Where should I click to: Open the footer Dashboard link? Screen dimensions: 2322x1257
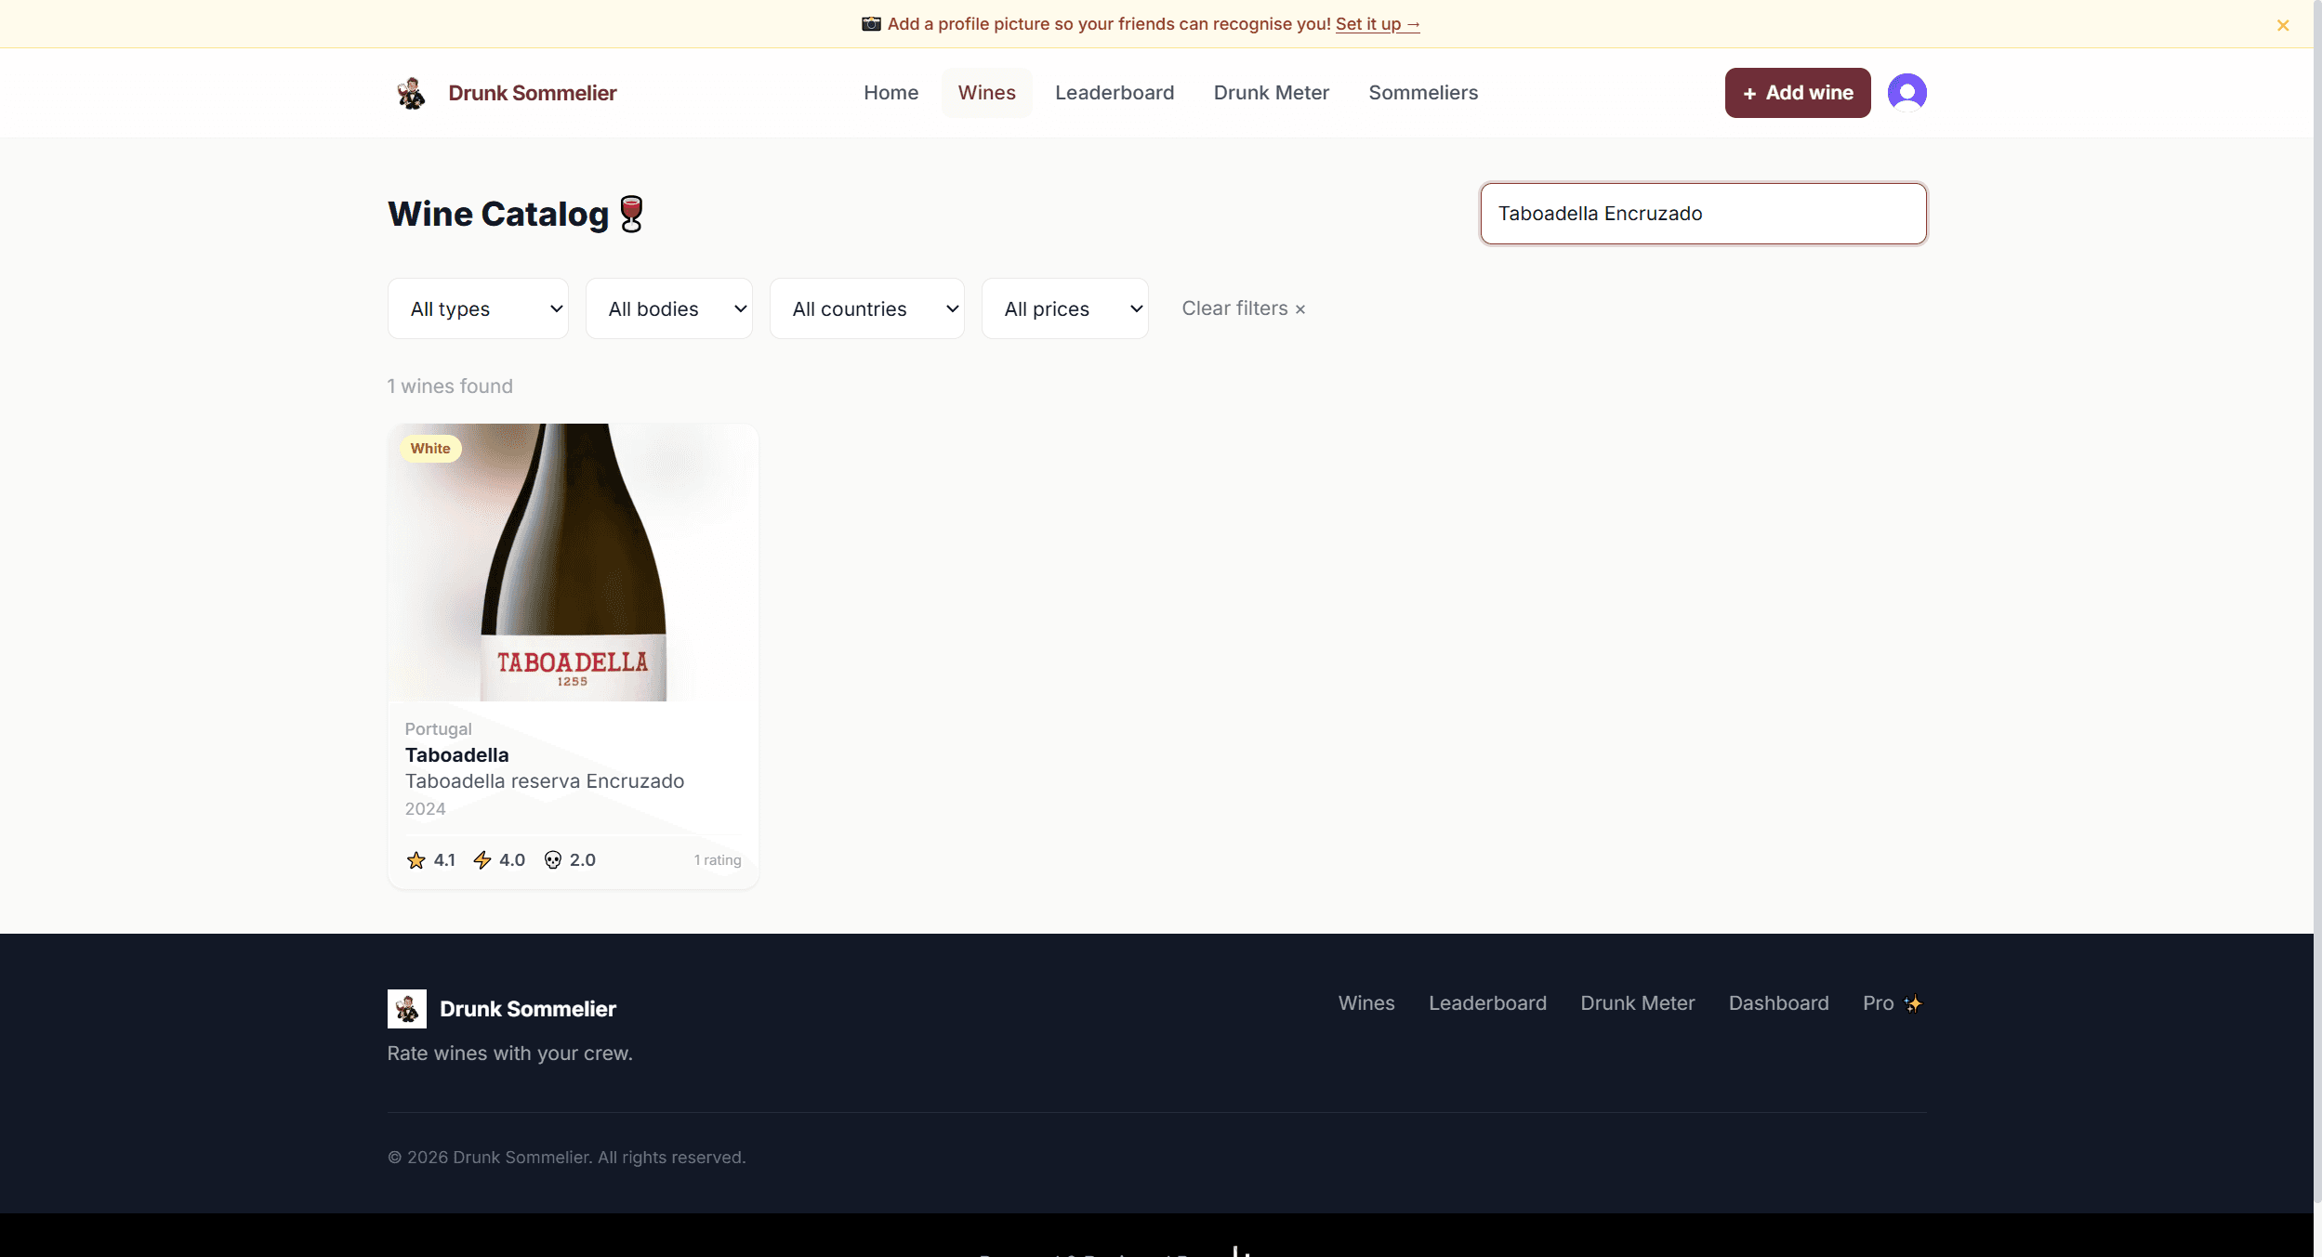coord(1778,1003)
